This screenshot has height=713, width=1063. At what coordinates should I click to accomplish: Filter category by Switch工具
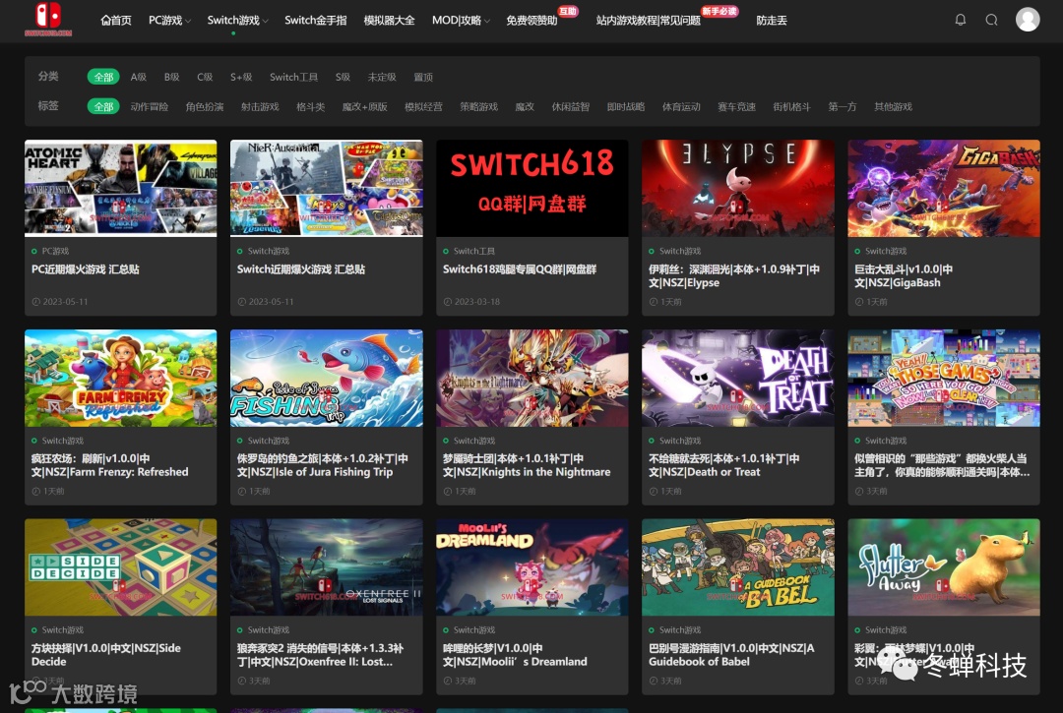[293, 77]
